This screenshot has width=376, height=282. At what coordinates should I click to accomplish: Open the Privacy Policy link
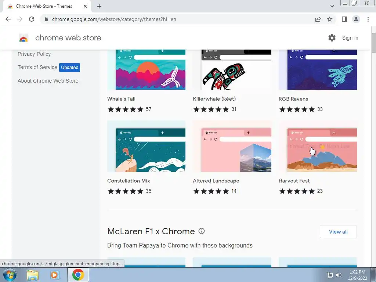tap(34, 54)
